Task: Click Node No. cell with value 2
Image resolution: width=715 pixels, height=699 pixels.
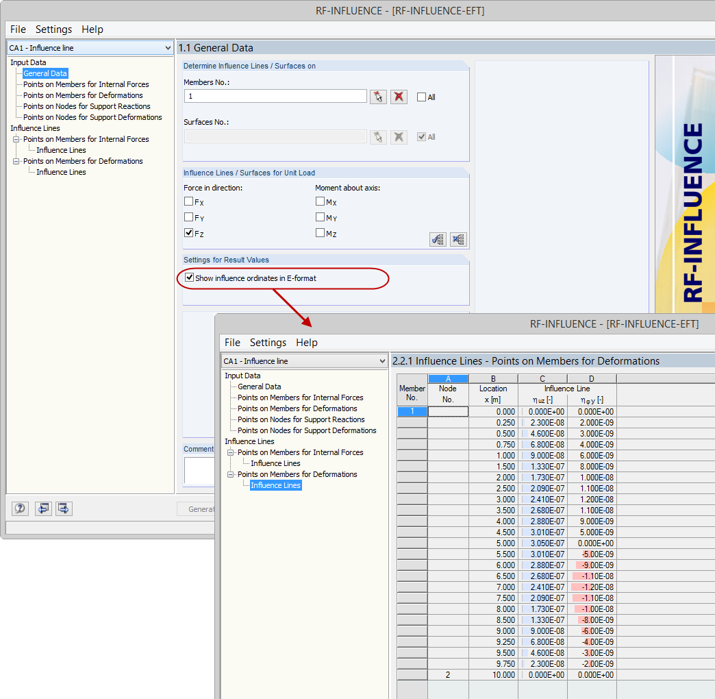Action: (448, 674)
